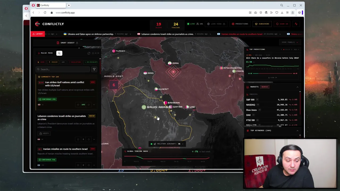Open the Military Aircraft 78 dropdown
This screenshot has height=191, width=340.
(x=167, y=144)
